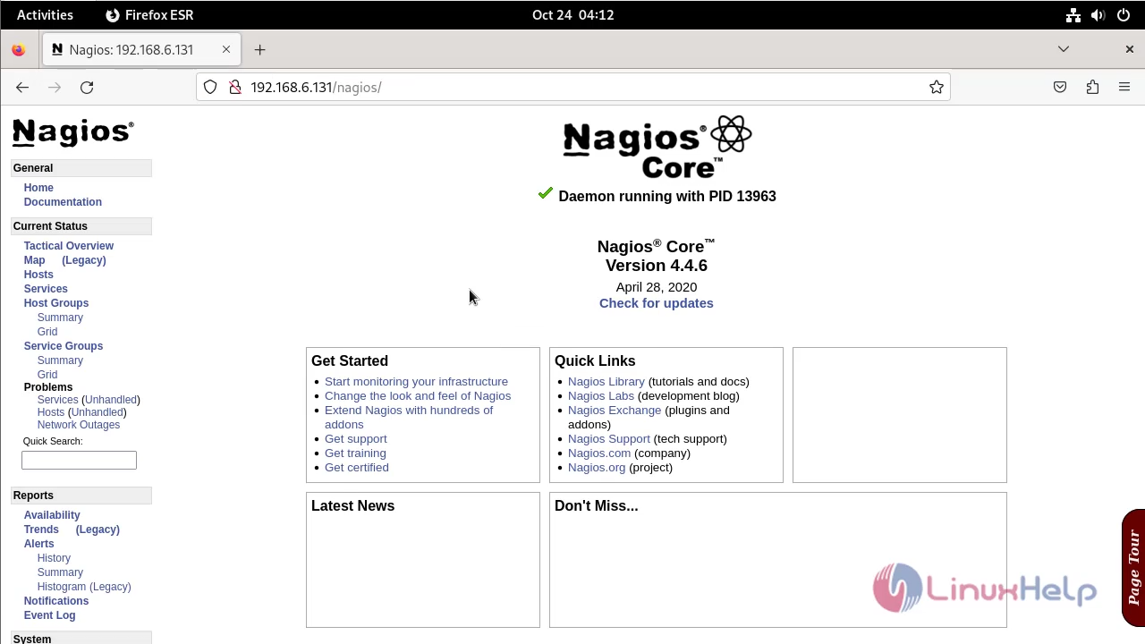
Task: Open the Documentation link
Action: pos(63,202)
